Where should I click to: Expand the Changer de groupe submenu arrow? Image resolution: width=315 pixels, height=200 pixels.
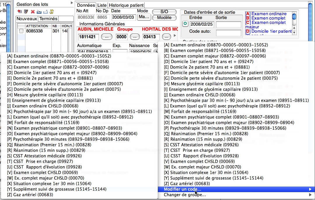click(310, 195)
